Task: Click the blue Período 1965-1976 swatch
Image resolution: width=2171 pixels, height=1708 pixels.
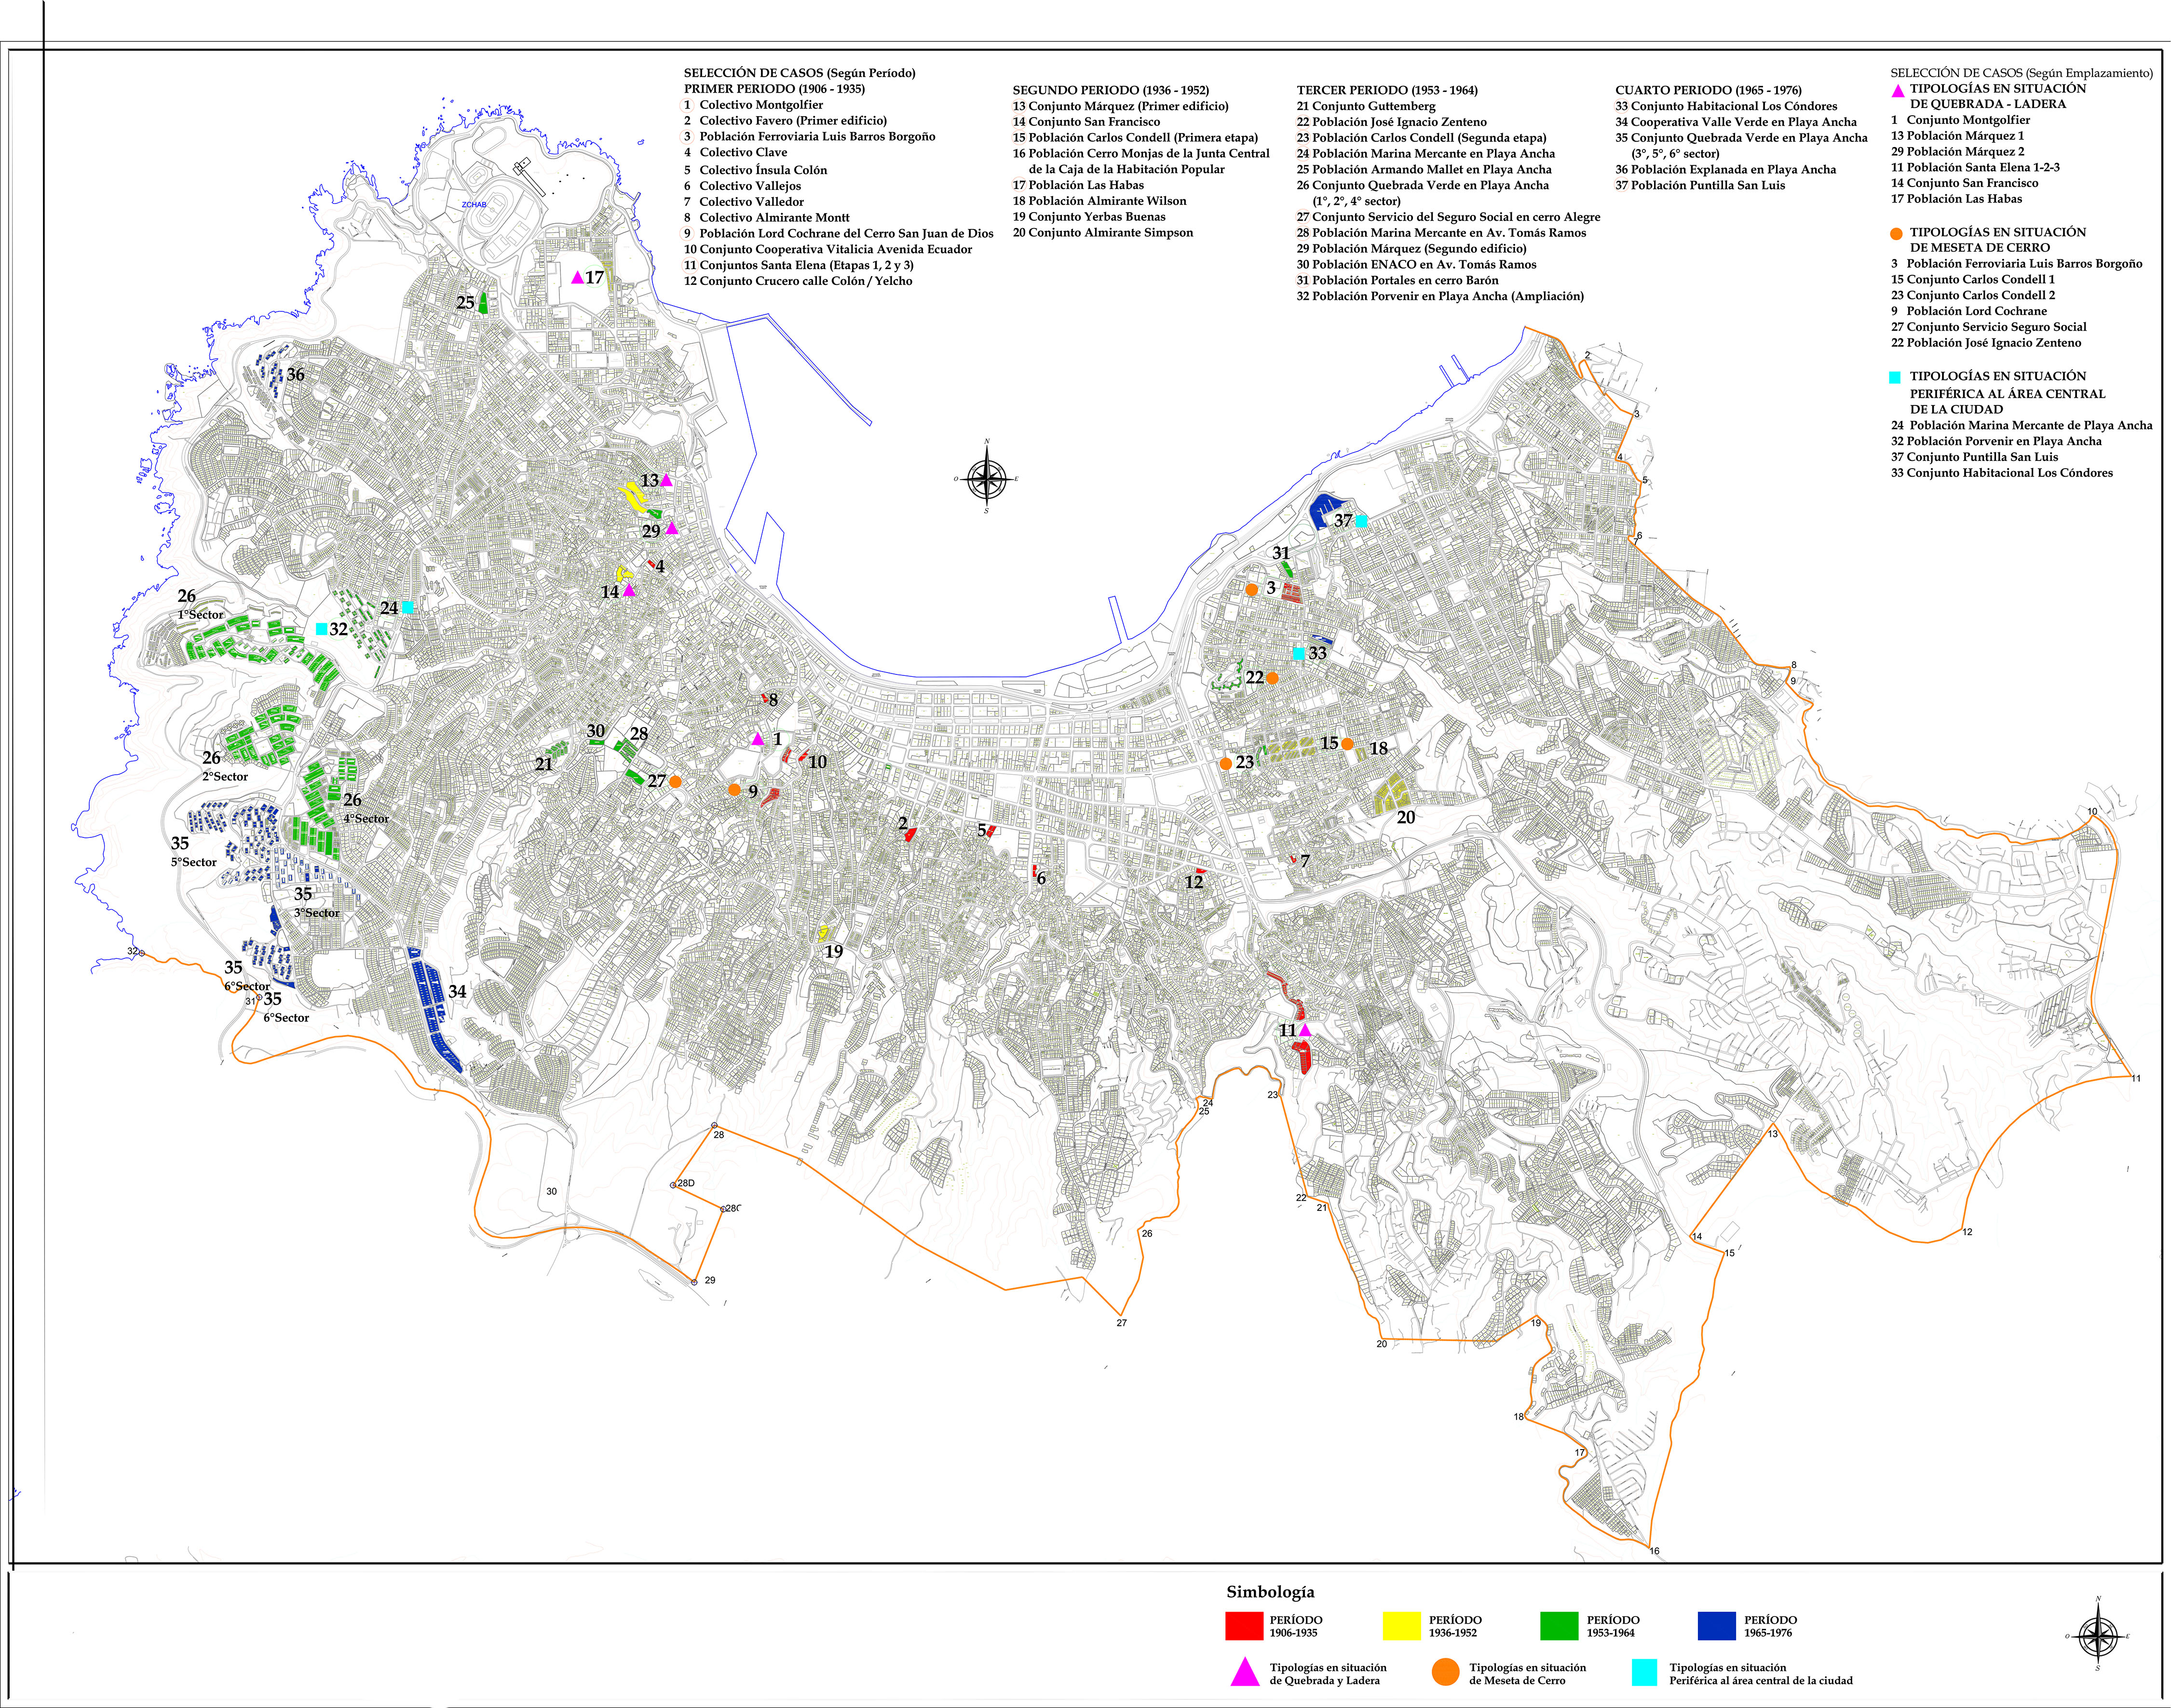Action: 1717,1626
